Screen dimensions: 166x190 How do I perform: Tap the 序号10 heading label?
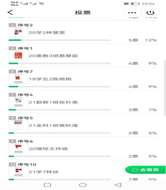(x=27, y=165)
